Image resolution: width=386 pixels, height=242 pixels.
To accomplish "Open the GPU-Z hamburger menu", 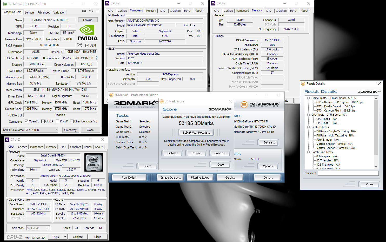I will click(97, 11).
